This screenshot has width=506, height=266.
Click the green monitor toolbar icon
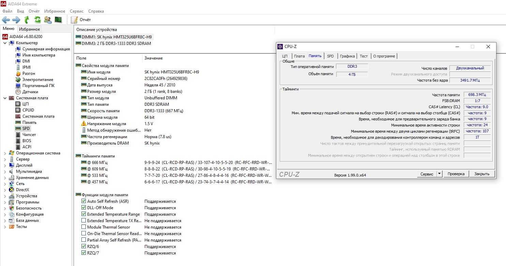click(58, 20)
